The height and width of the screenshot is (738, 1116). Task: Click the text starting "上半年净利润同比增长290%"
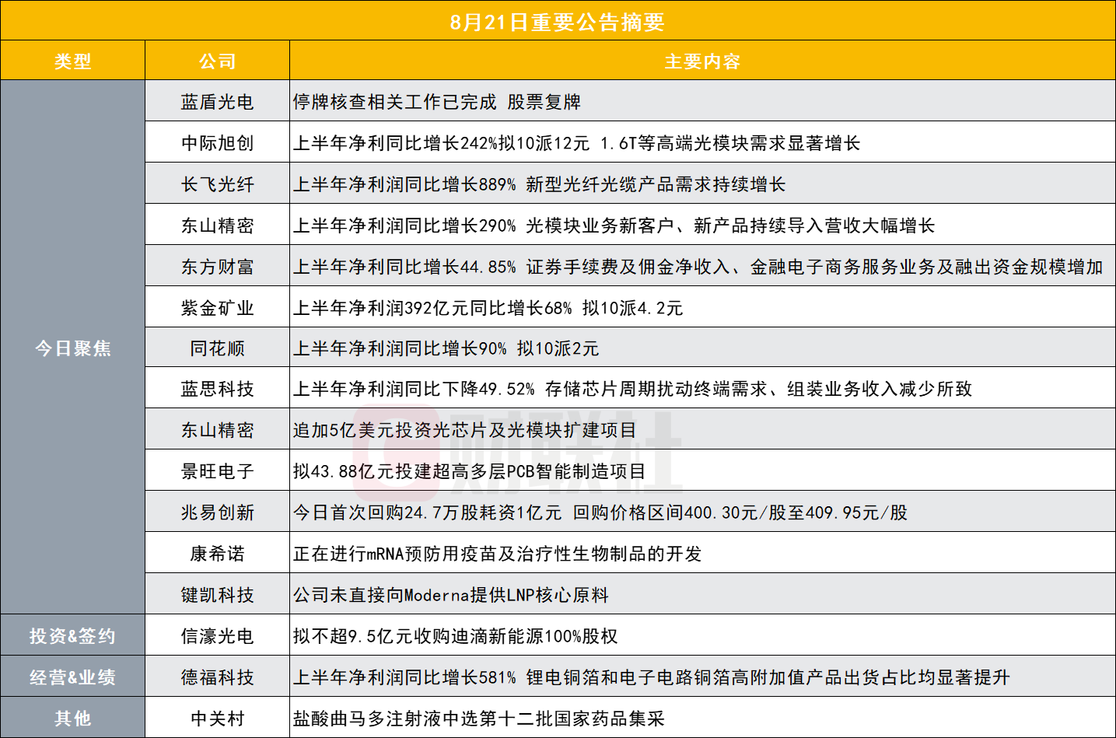614,226
